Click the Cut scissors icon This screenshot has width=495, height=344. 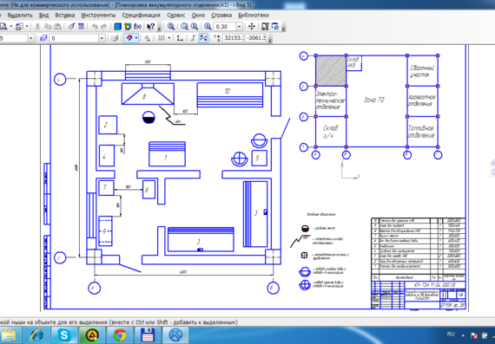pos(37,27)
